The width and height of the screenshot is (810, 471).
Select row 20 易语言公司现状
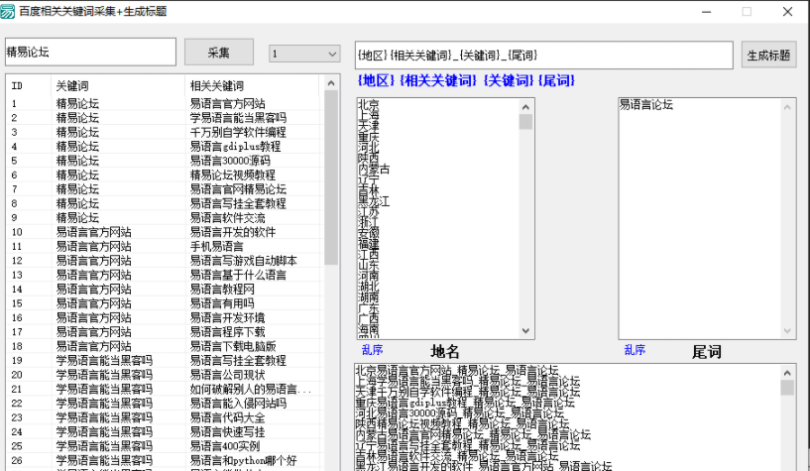[x=166, y=375]
